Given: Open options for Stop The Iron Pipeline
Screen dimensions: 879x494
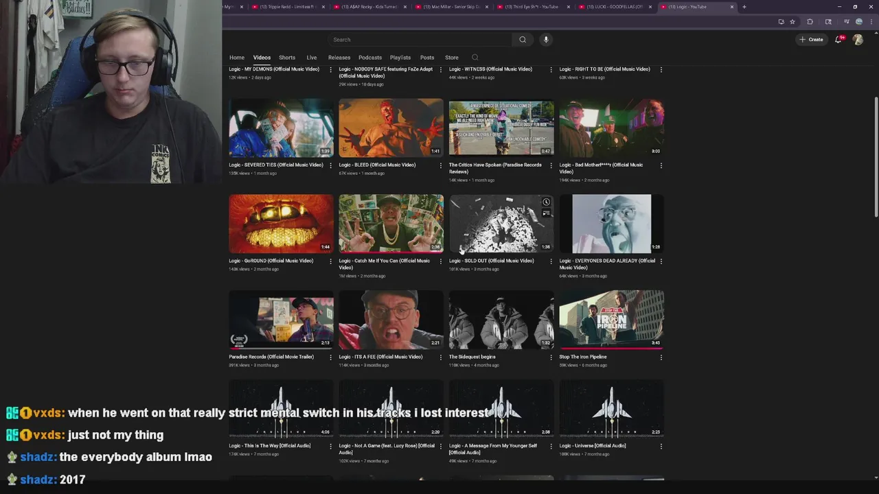Looking at the screenshot, I should [x=661, y=357].
